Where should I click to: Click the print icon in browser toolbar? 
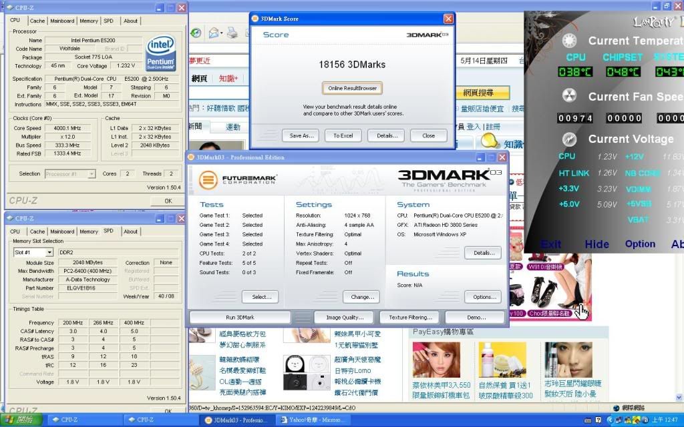click(232, 33)
